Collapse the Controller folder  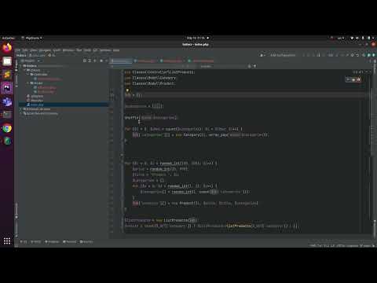tap(28, 75)
